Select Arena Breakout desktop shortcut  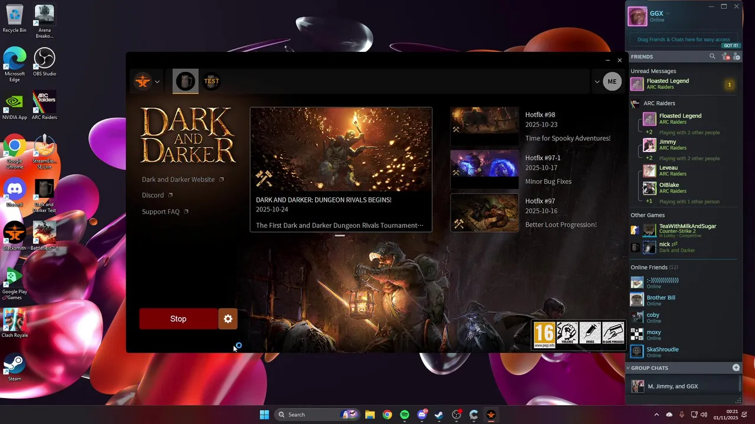click(44, 21)
